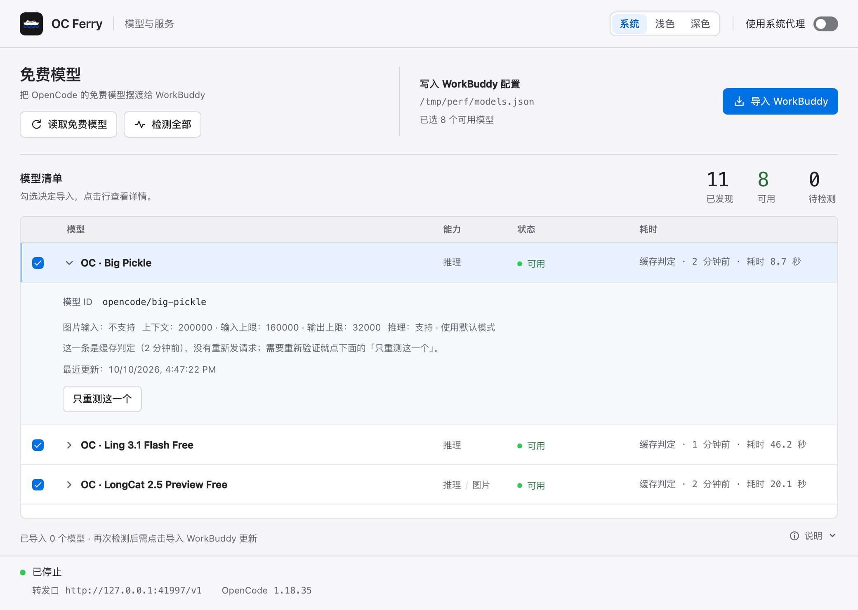
Task: Click the http://127.0.0.1:41997/v1 address
Action: 133,591
